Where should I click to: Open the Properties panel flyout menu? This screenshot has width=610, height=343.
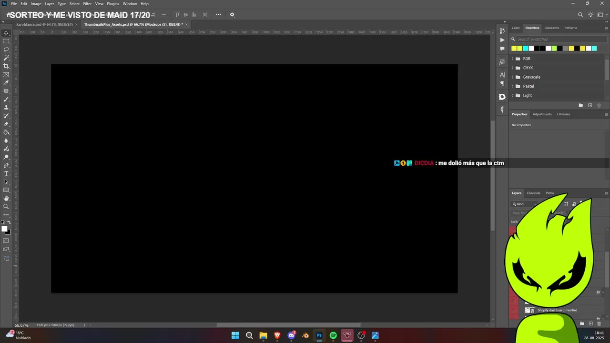coord(606,114)
